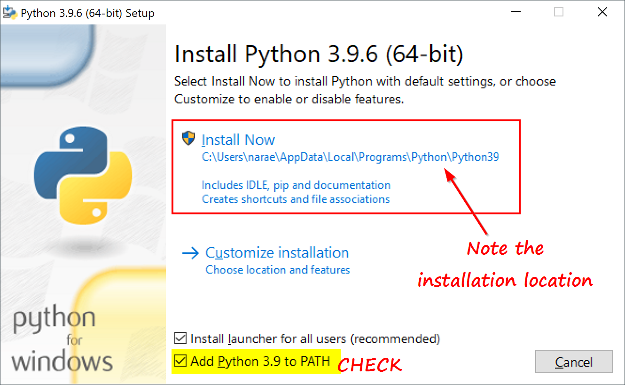This screenshot has height=385, width=625.
Task: Toggle the Install launcher for all users checkbox
Action: pos(180,338)
